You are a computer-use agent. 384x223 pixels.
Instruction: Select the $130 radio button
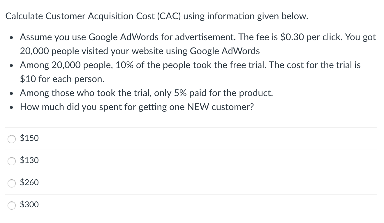(11, 161)
